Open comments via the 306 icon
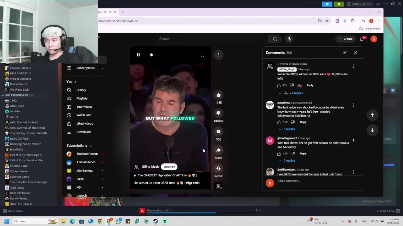 (219, 132)
